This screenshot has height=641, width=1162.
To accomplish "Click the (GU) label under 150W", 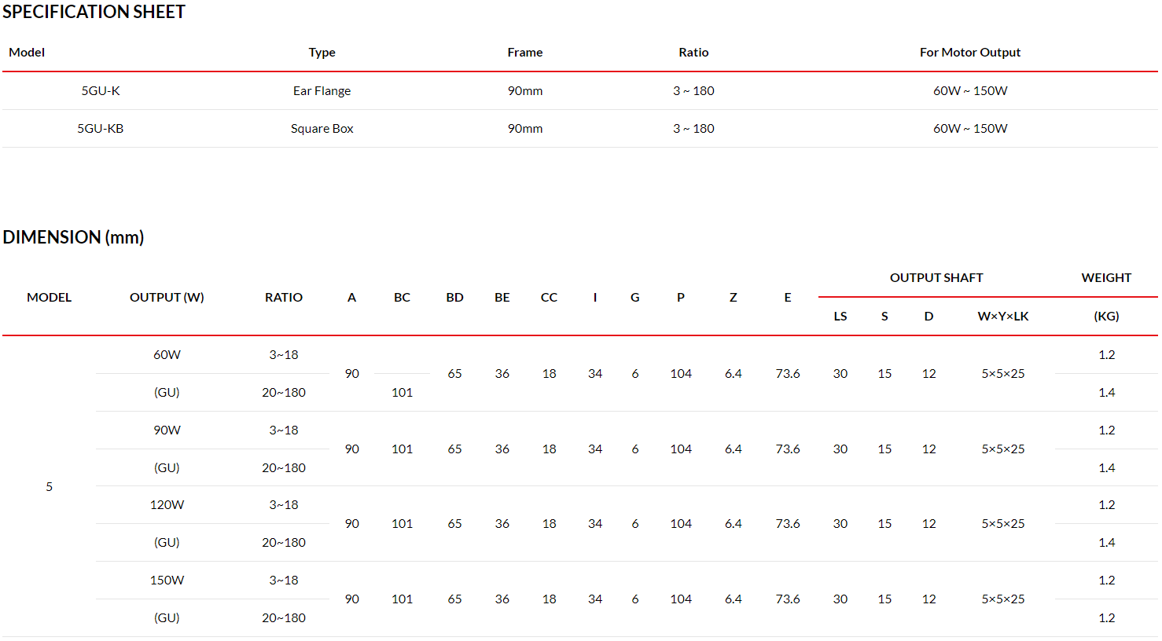I will tap(167, 618).
